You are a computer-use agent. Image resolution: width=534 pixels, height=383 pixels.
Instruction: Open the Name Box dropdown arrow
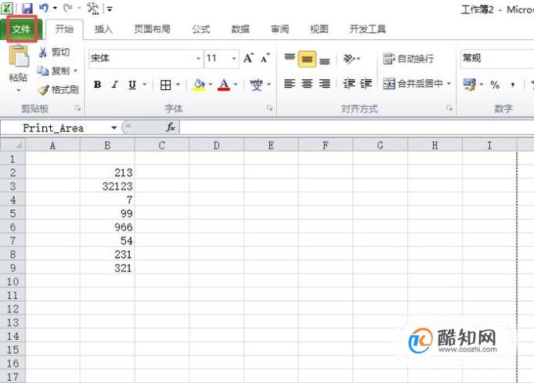(114, 128)
